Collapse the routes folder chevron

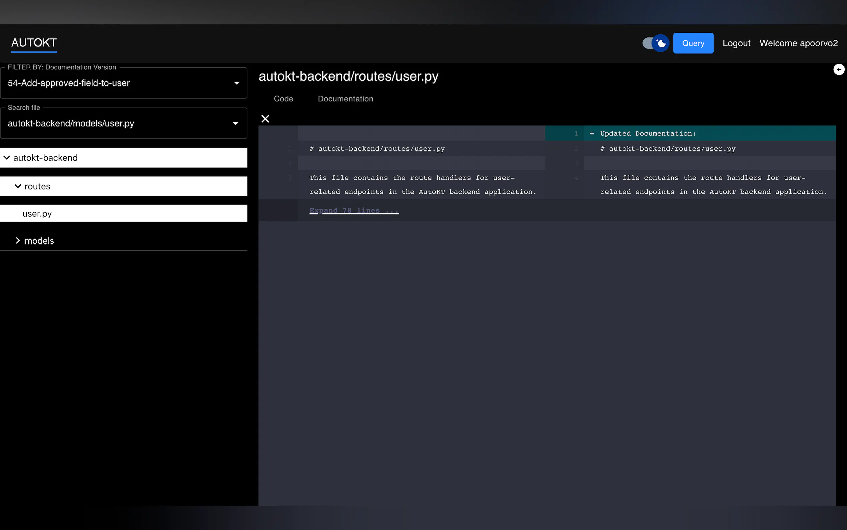point(18,186)
